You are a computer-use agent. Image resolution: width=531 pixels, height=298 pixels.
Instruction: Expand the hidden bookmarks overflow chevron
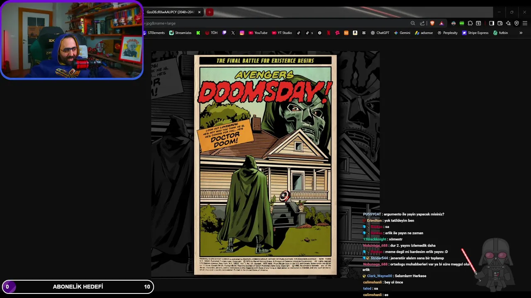click(521, 33)
